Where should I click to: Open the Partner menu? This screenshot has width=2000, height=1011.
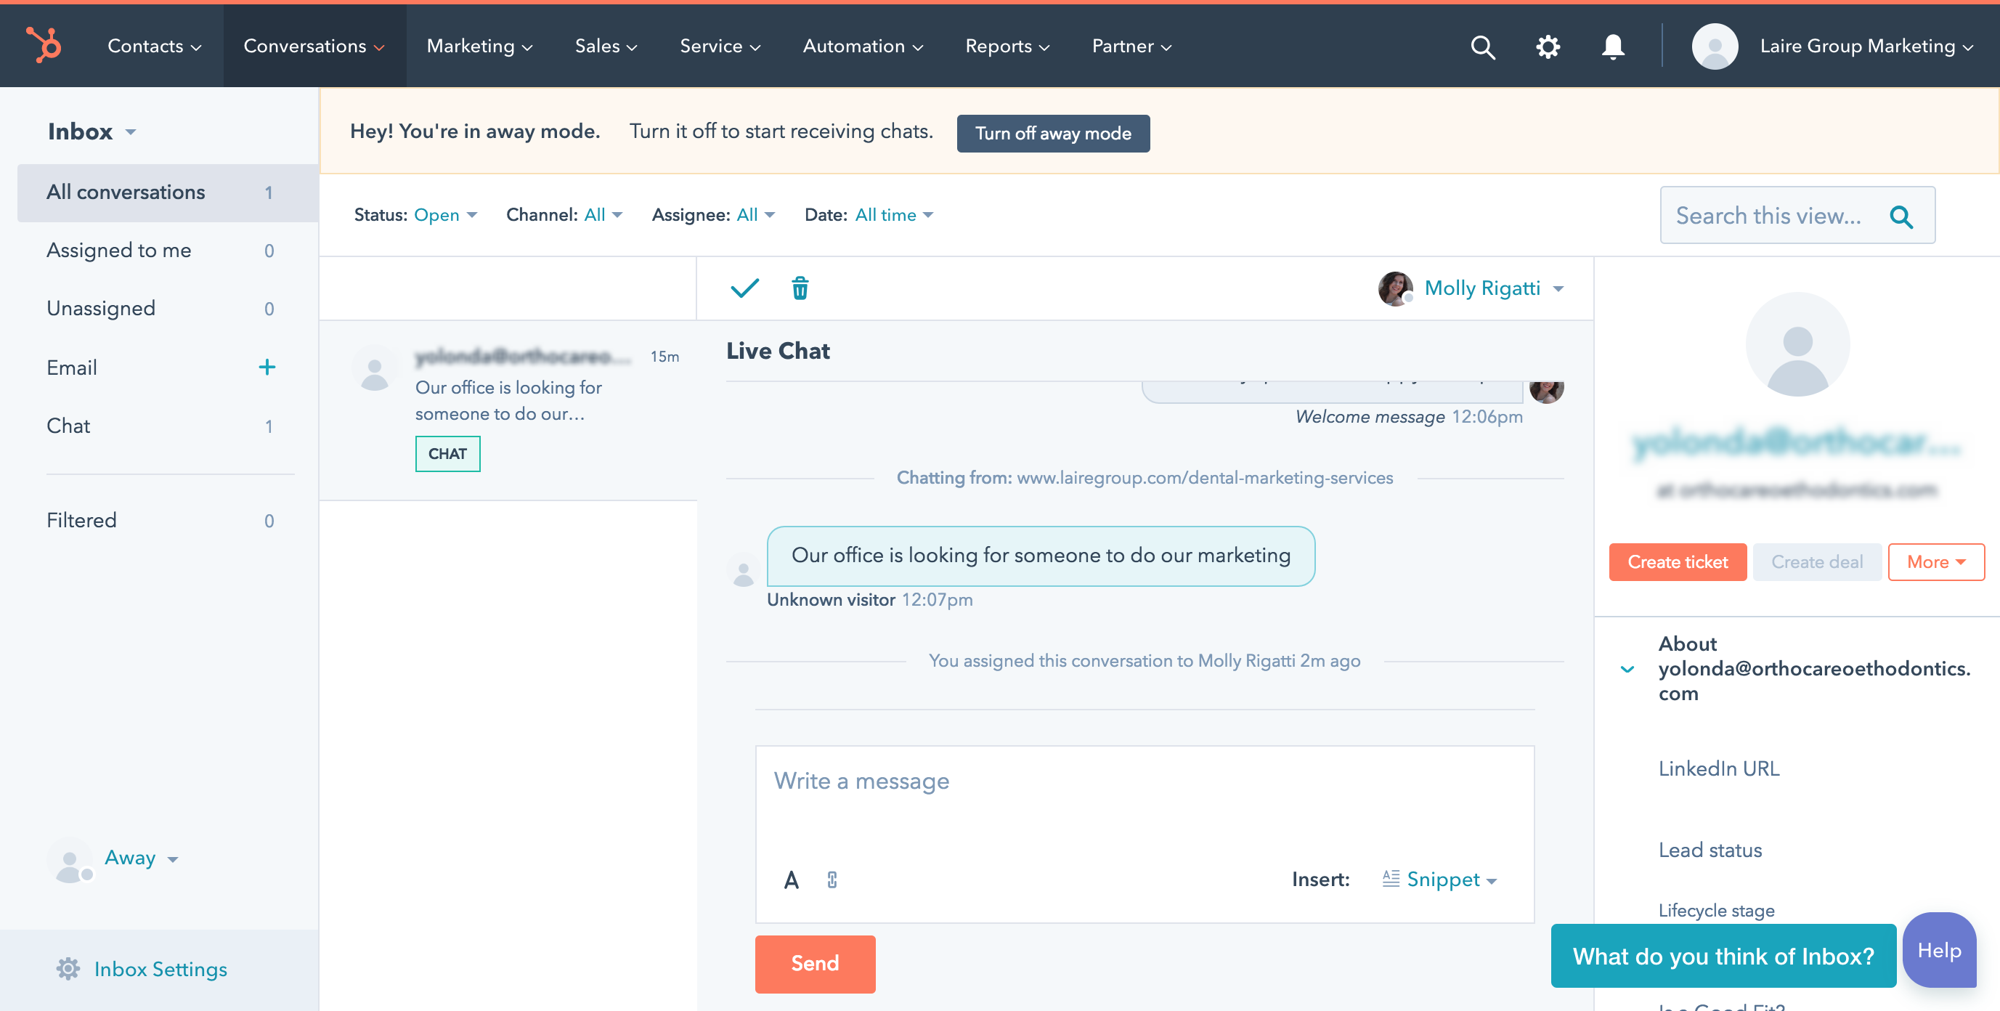(x=1131, y=46)
